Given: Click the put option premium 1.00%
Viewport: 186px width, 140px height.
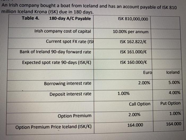Looking at the screenshot, I should tap(175, 113).
